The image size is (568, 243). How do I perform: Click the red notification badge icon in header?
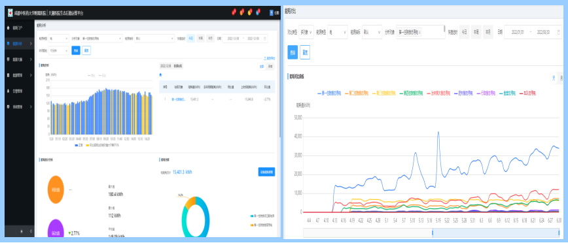click(234, 12)
